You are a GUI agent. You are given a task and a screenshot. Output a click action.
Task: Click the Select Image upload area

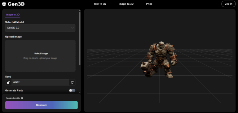(40, 56)
